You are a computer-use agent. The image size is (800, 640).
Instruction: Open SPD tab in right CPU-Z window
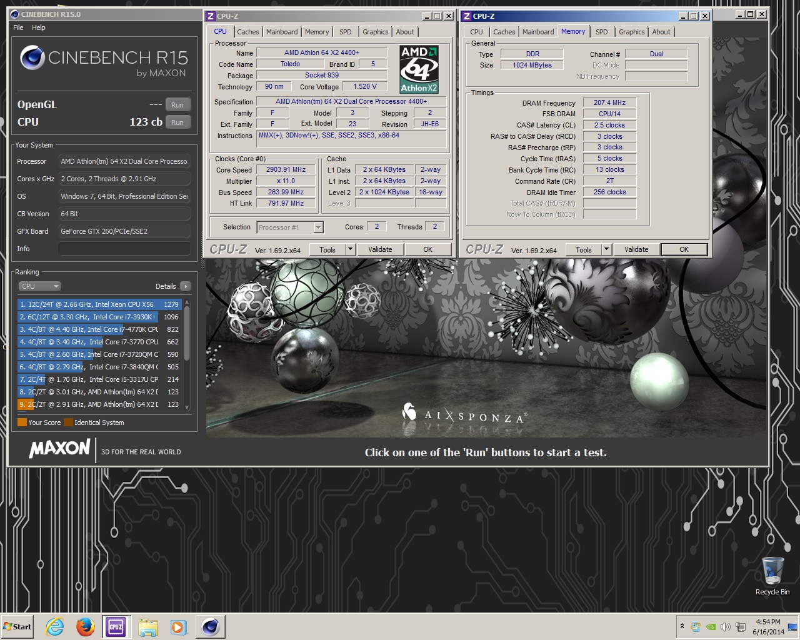(x=602, y=32)
